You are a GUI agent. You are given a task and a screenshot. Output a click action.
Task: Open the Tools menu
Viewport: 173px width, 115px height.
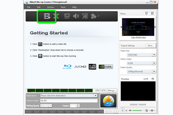(63, 7)
